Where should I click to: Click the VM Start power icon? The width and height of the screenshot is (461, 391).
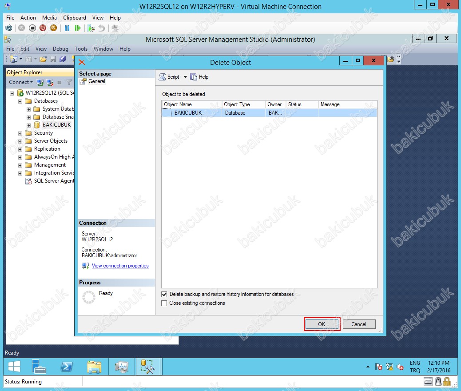coord(21,28)
